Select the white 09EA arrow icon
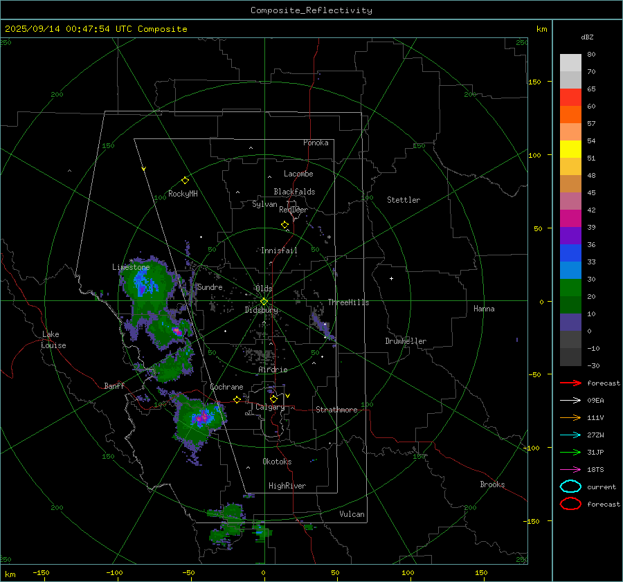 [x=570, y=401]
